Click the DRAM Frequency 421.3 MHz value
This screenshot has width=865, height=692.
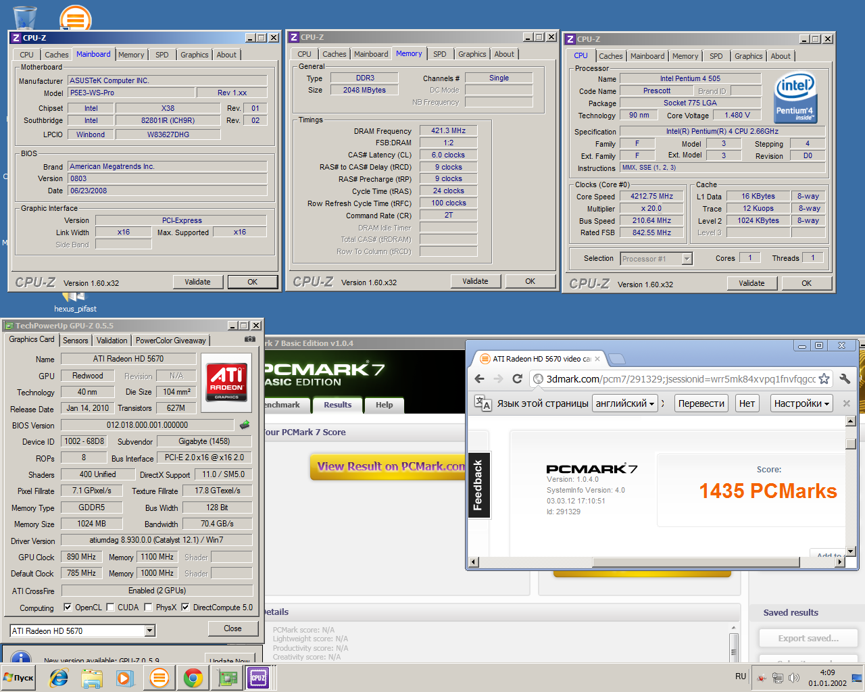(449, 130)
